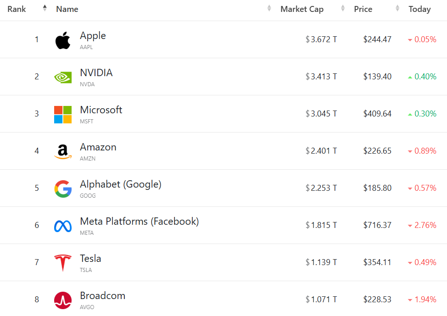Click the Tesla logo icon
Viewport: 447px width, 316px height.
click(63, 263)
